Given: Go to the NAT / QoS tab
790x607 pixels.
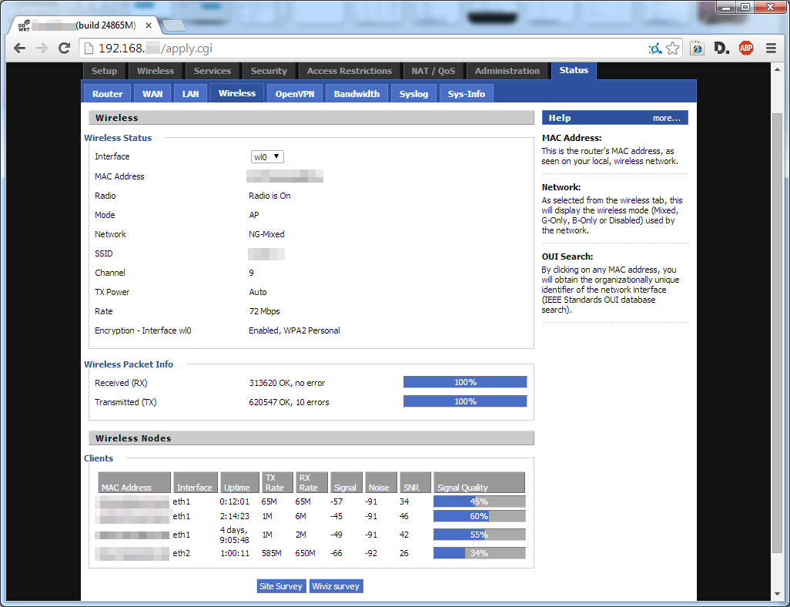Looking at the screenshot, I should click(x=433, y=70).
